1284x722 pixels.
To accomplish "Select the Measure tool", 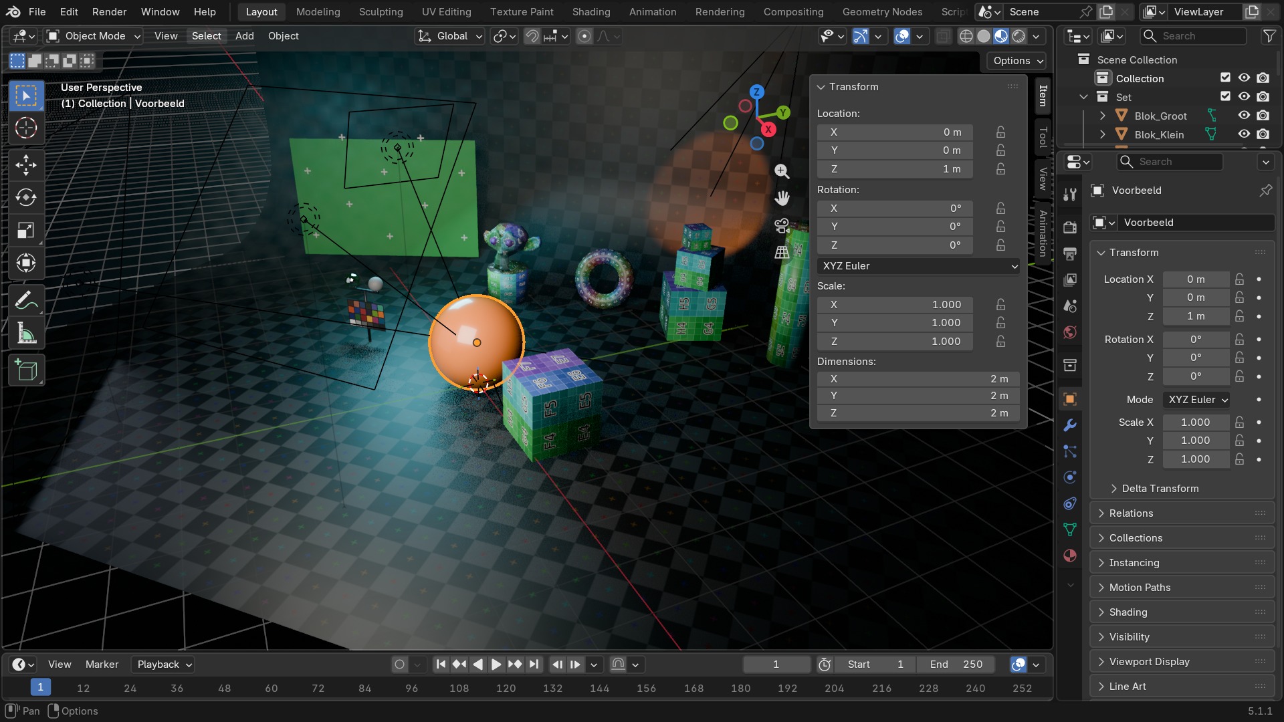I will pos(26,334).
